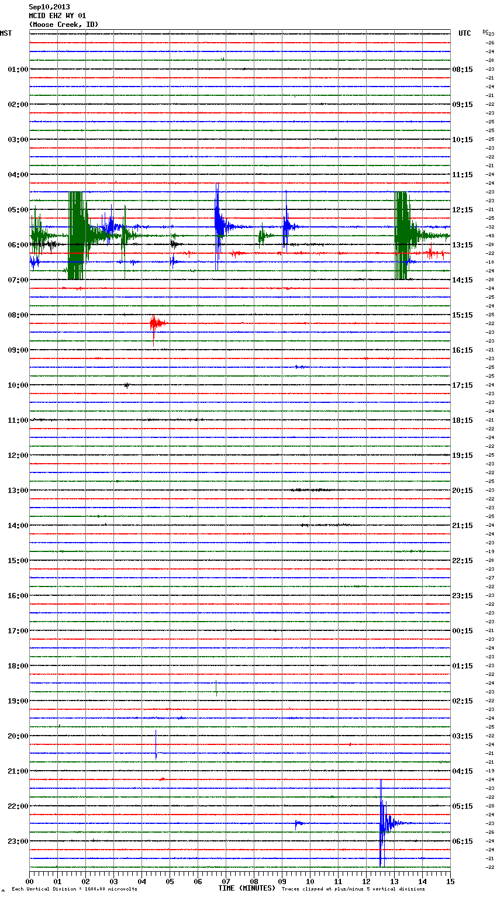
Task: Click the MST timezone header
Action: pyautogui.click(x=6, y=33)
